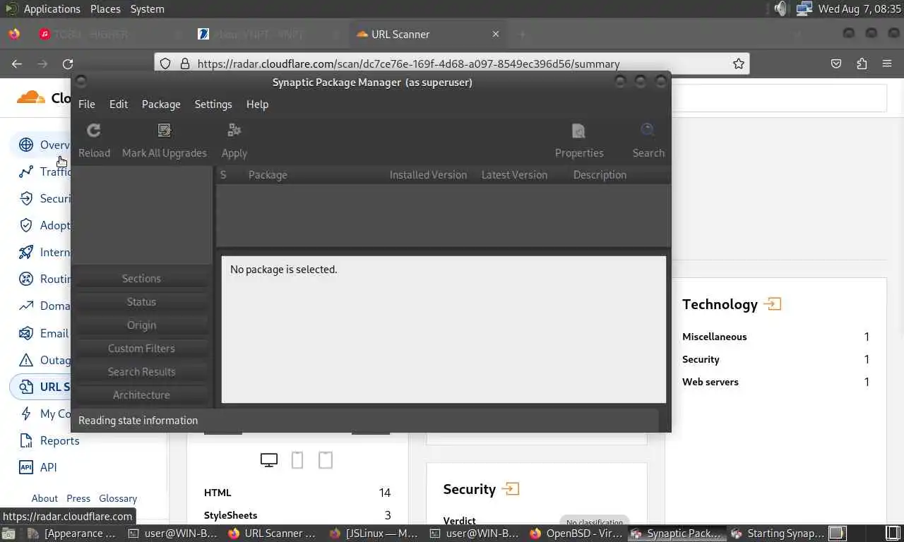Click the tracking protection shield icon
This screenshot has height=542, width=904.
(165, 64)
